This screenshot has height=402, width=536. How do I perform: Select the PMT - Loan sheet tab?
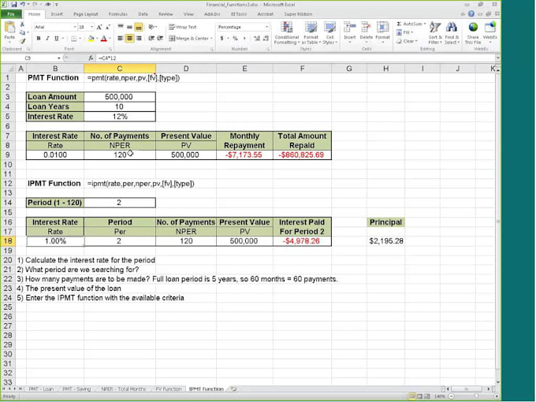click(x=41, y=389)
